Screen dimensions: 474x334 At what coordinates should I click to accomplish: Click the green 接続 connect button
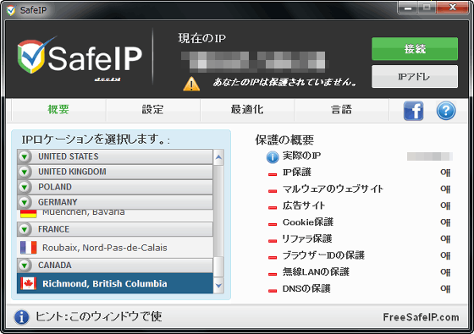pyautogui.click(x=415, y=49)
